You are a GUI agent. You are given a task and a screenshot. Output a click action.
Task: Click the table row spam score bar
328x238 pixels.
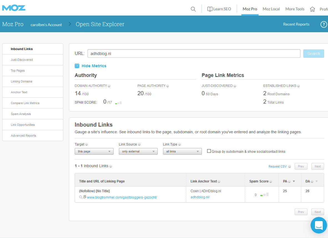(264, 195)
